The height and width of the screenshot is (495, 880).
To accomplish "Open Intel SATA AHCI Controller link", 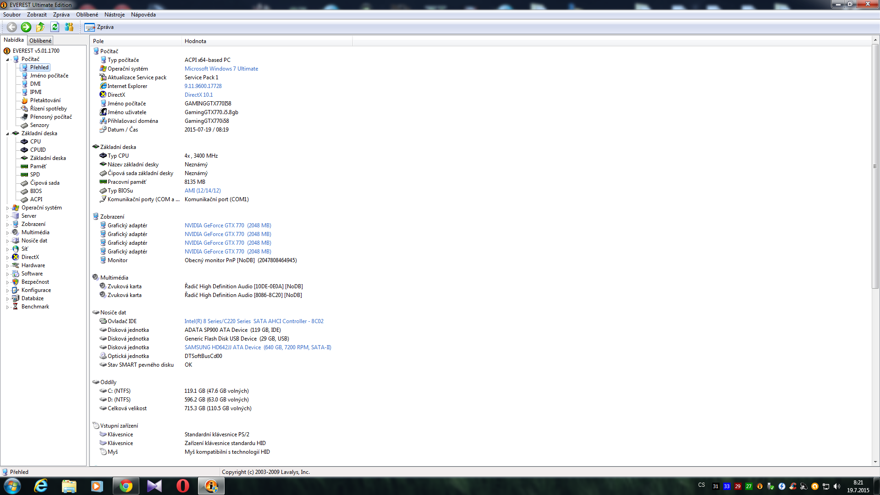I will tap(254, 321).
